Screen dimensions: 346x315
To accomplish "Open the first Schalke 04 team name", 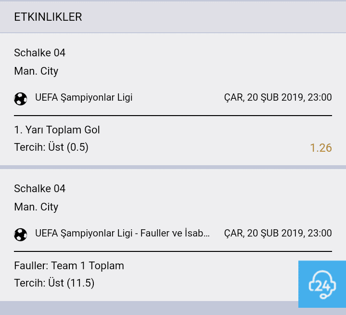I will 40,53.
